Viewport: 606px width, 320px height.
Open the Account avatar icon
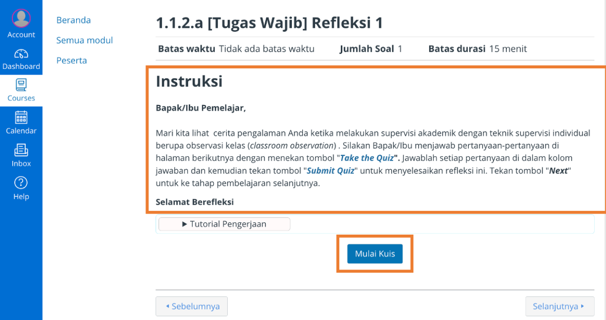[21, 19]
